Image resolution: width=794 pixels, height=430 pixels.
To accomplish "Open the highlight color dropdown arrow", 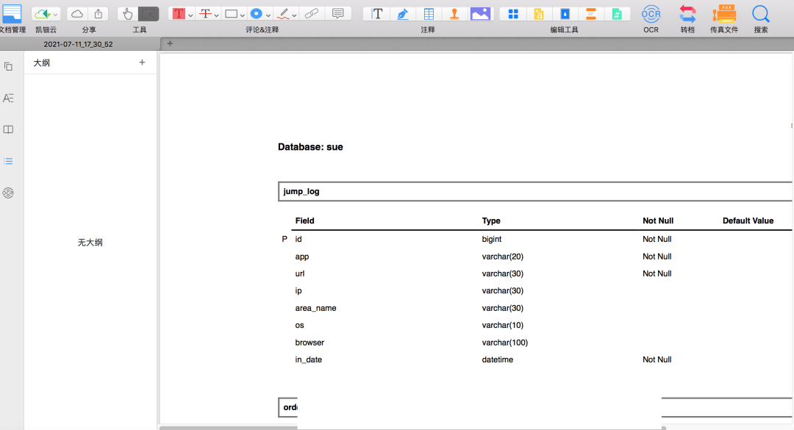I will 190,14.
